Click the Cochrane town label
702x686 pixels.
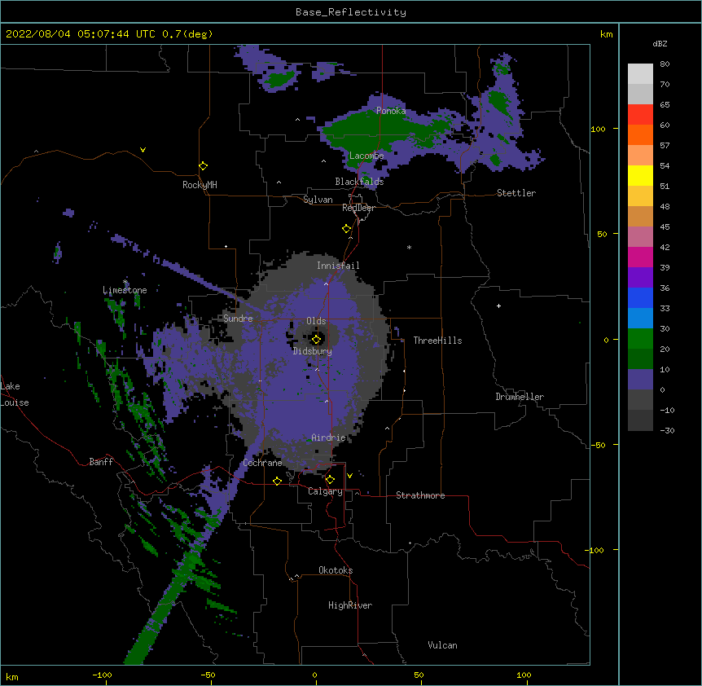pos(262,463)
